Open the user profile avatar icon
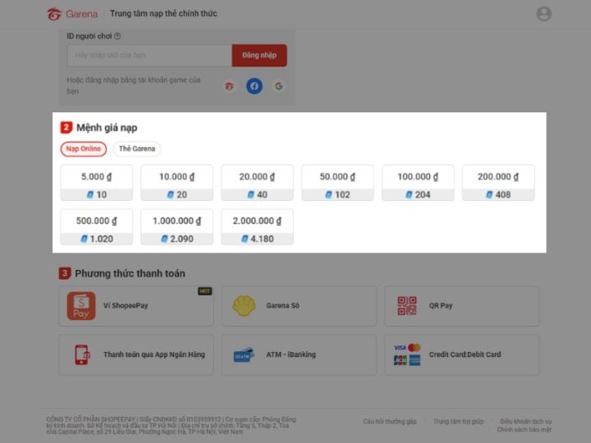Viewport: 591px width, 443px height. [x=543, y=14]
